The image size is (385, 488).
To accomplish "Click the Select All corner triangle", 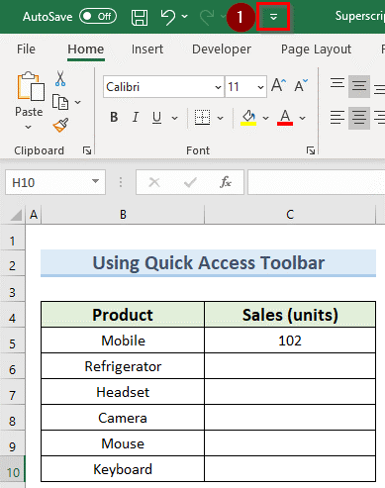I will point(15,216).
